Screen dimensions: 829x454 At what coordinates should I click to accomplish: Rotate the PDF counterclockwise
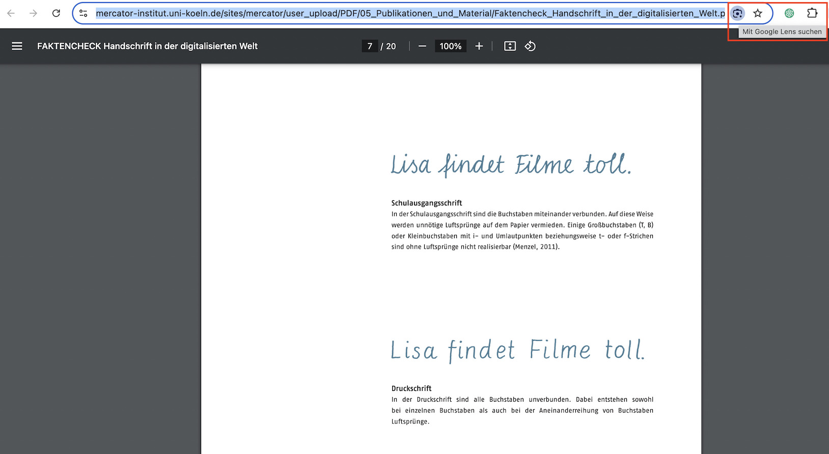point(530,46)
